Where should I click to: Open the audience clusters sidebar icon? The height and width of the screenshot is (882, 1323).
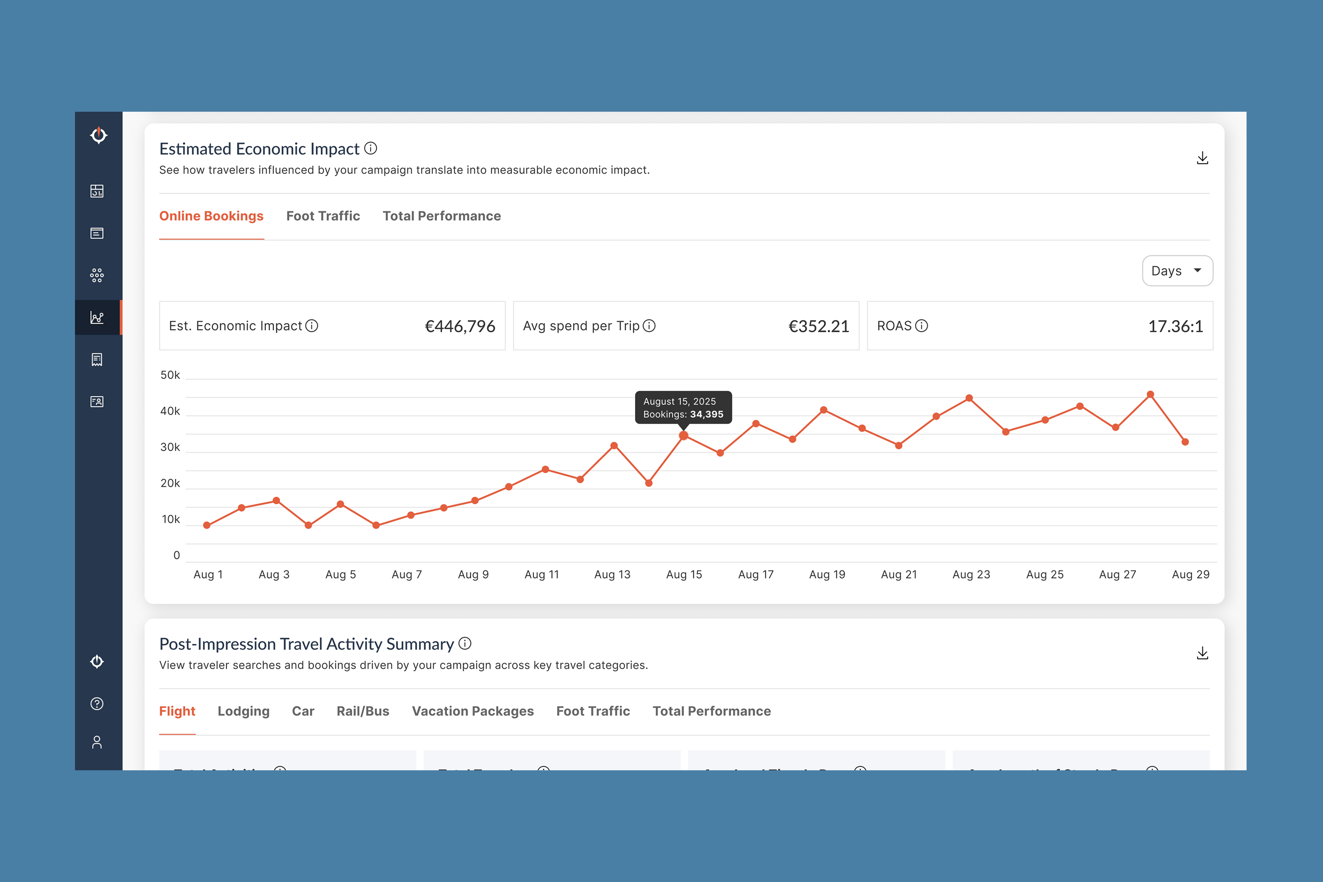97,275
